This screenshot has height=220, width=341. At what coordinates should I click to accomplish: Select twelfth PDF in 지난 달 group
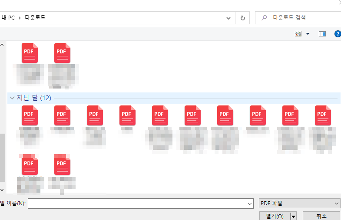(x=62, y=164)
